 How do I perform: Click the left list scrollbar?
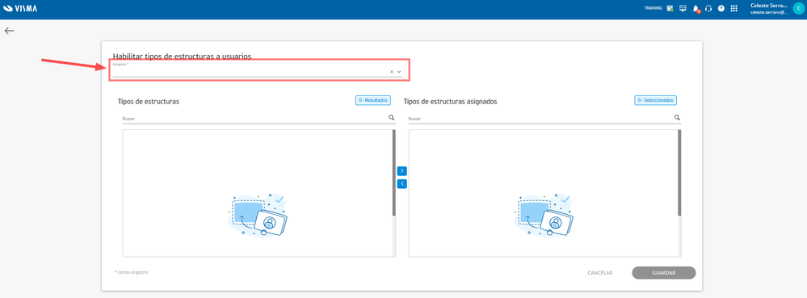393,173
